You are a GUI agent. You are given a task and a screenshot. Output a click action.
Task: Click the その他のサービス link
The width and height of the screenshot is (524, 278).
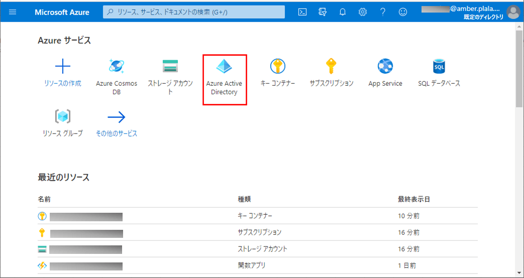click(x=117, y=133)
